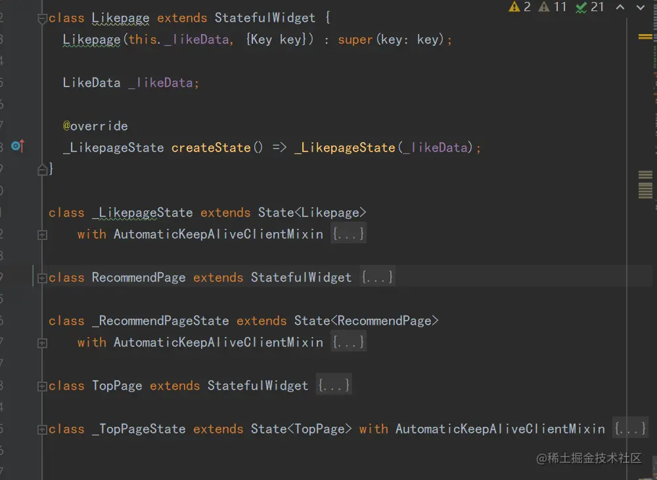Open the yellow warning count indicator

520,7
